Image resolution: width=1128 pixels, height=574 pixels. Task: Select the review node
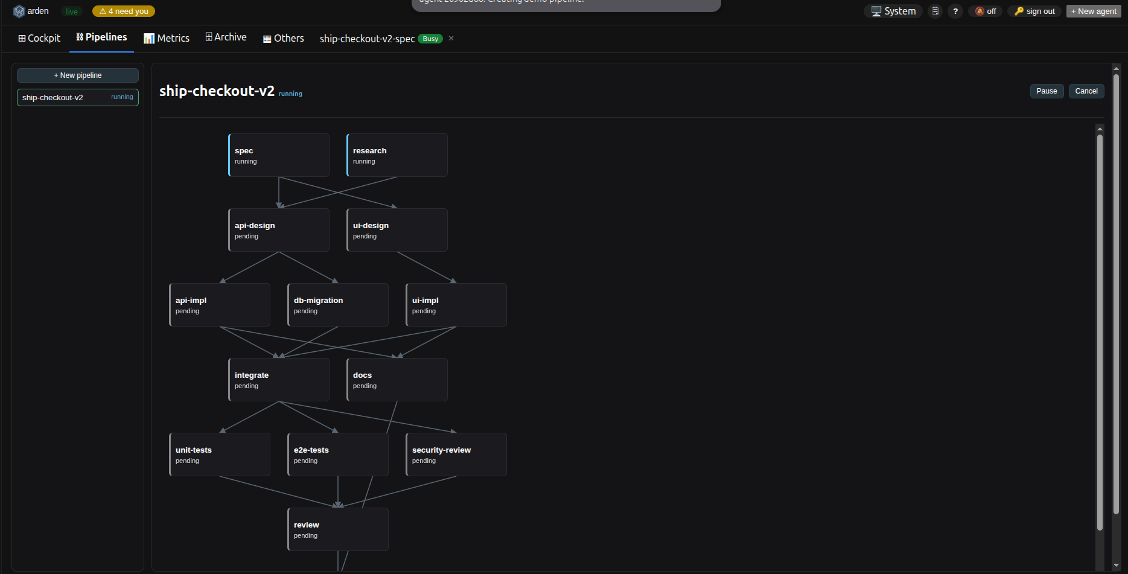pyautogui.click(x=338, y=529)
